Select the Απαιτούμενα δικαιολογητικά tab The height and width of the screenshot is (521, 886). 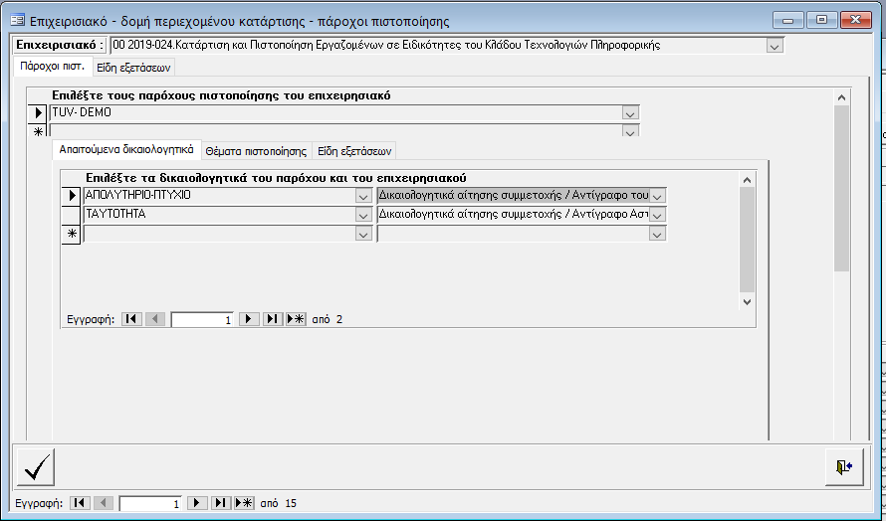(x=124, y=150)
